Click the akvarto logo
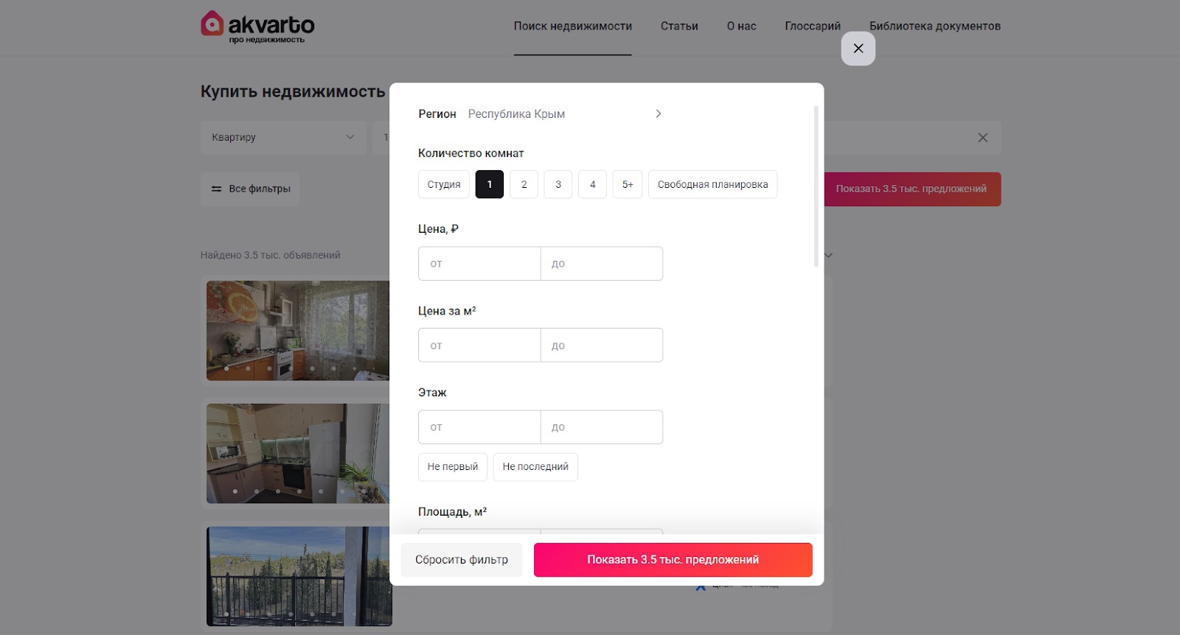The width and height of the screenshot is (1180, 635). point(257,27)
